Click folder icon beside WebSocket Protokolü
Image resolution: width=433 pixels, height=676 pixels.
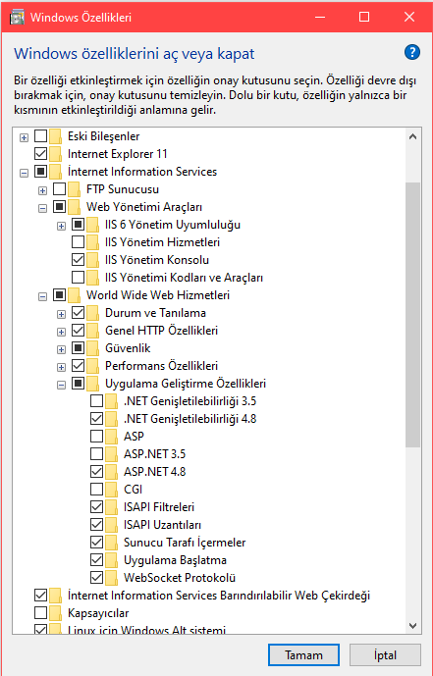tap(111, 578)
